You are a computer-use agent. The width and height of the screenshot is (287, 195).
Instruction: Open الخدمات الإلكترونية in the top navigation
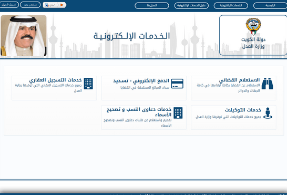pyautogui.click(x=231, y=5)
